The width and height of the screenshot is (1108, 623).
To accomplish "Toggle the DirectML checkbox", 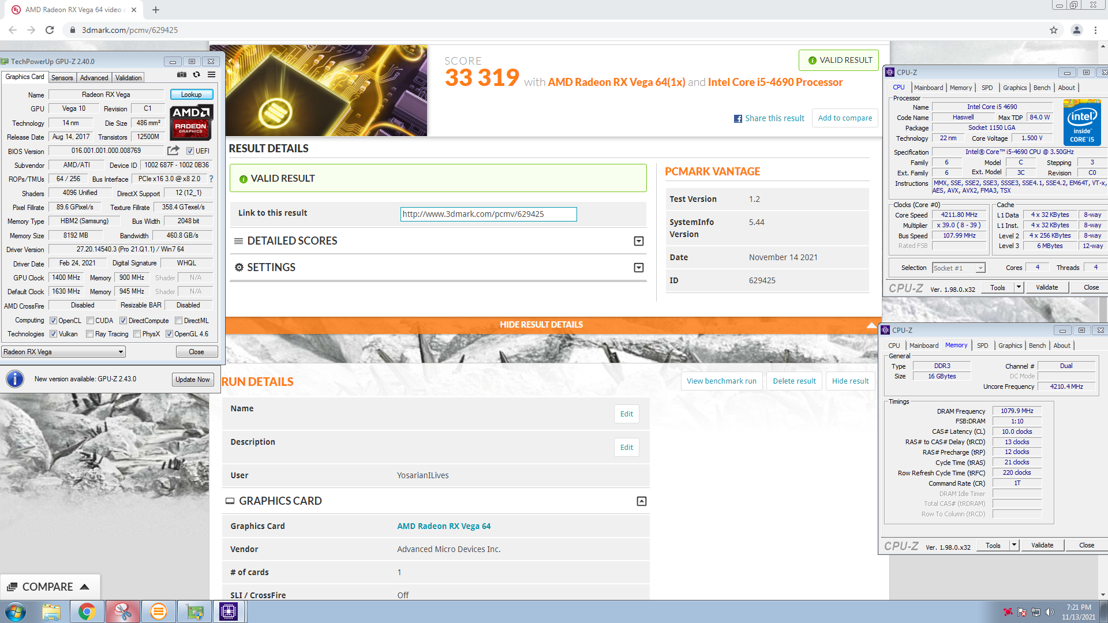I will (179, 321).
